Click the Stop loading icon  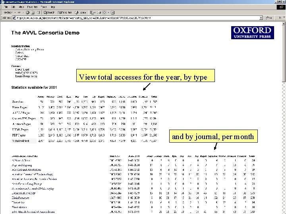point(27,13)
